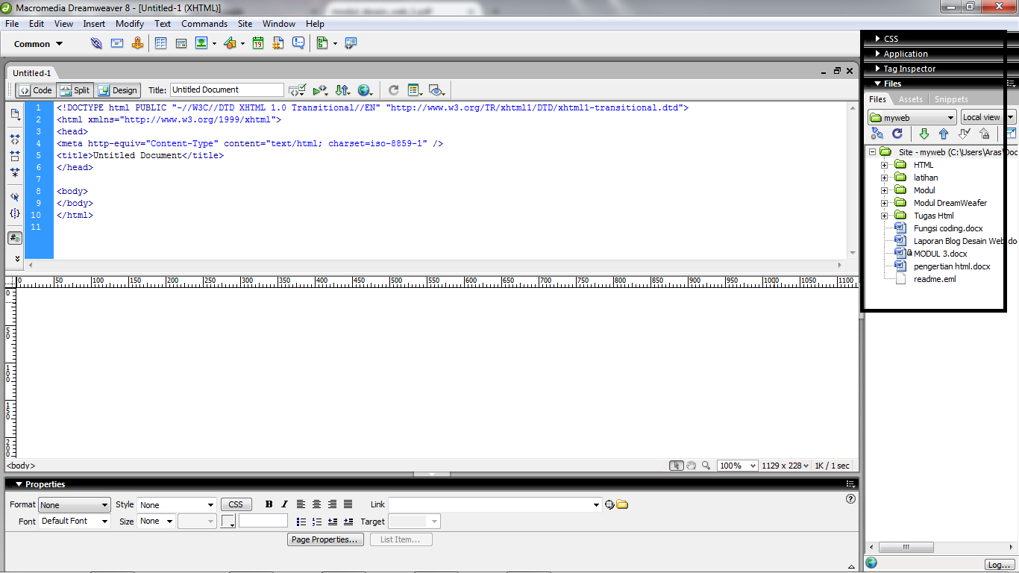Open the Format dropdown
The image size is (1019, 573).
click(x=75, y=505)
